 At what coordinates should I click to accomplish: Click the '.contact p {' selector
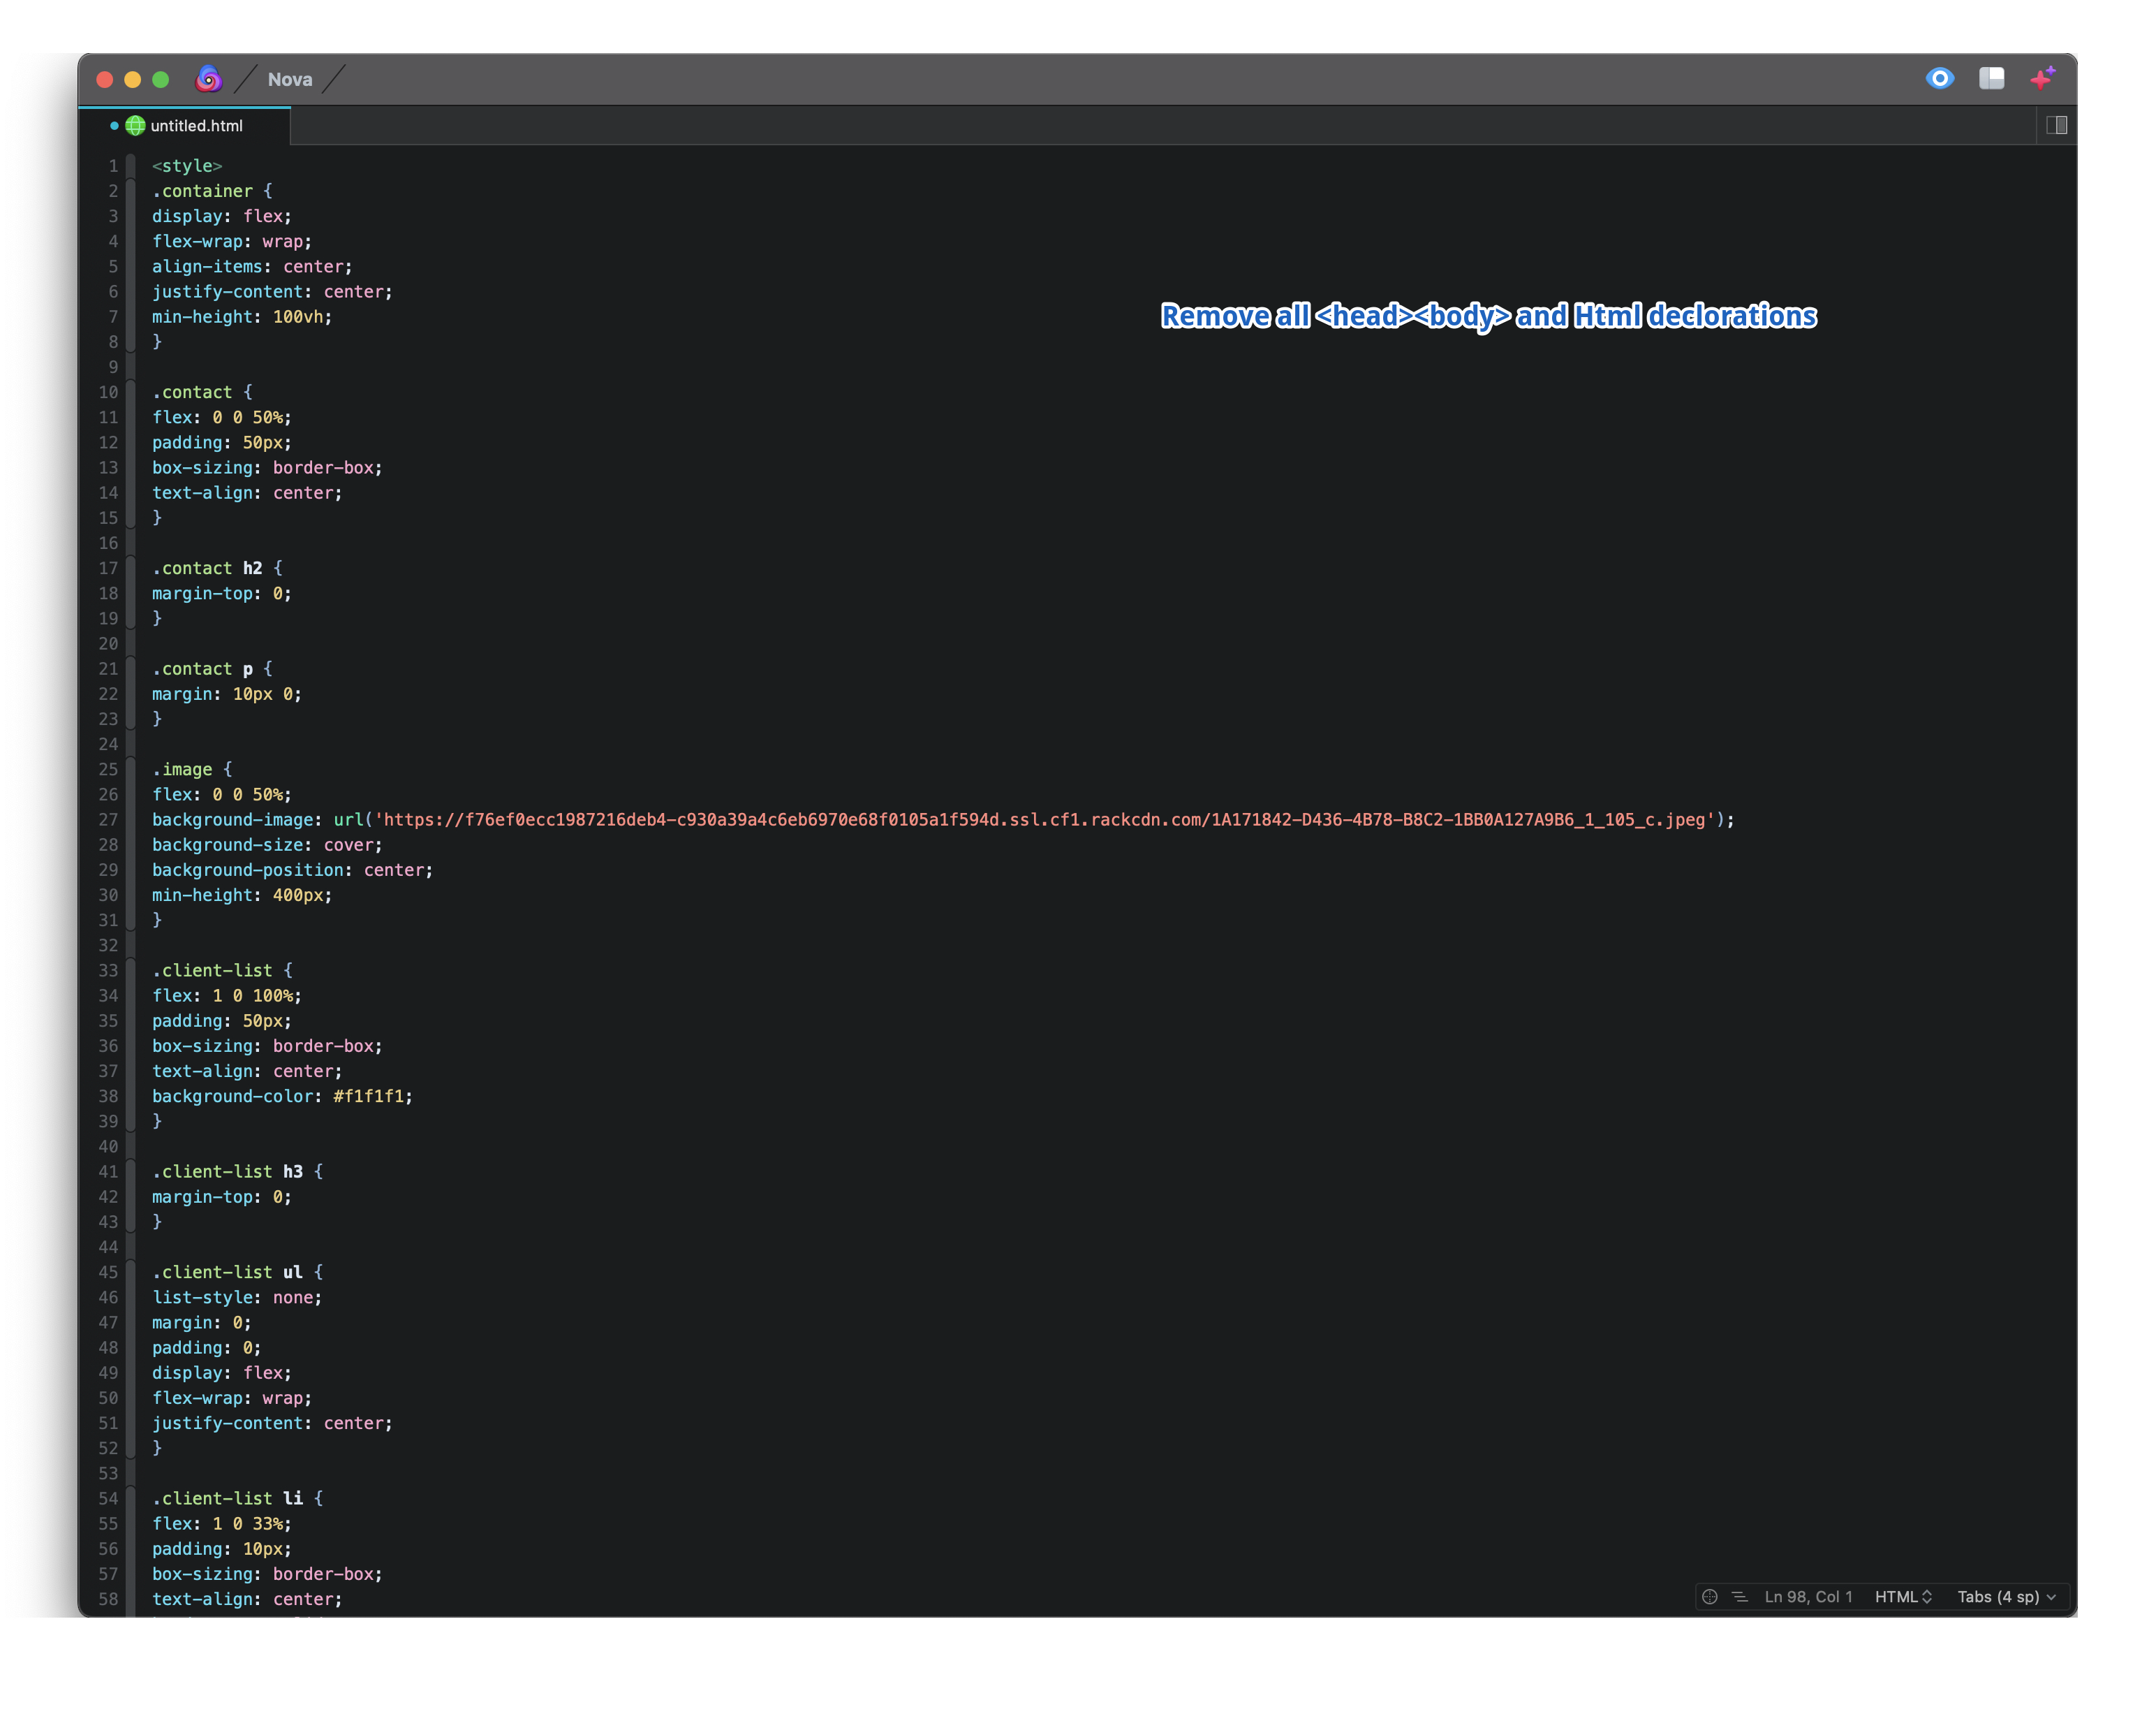tap(212, 668)
